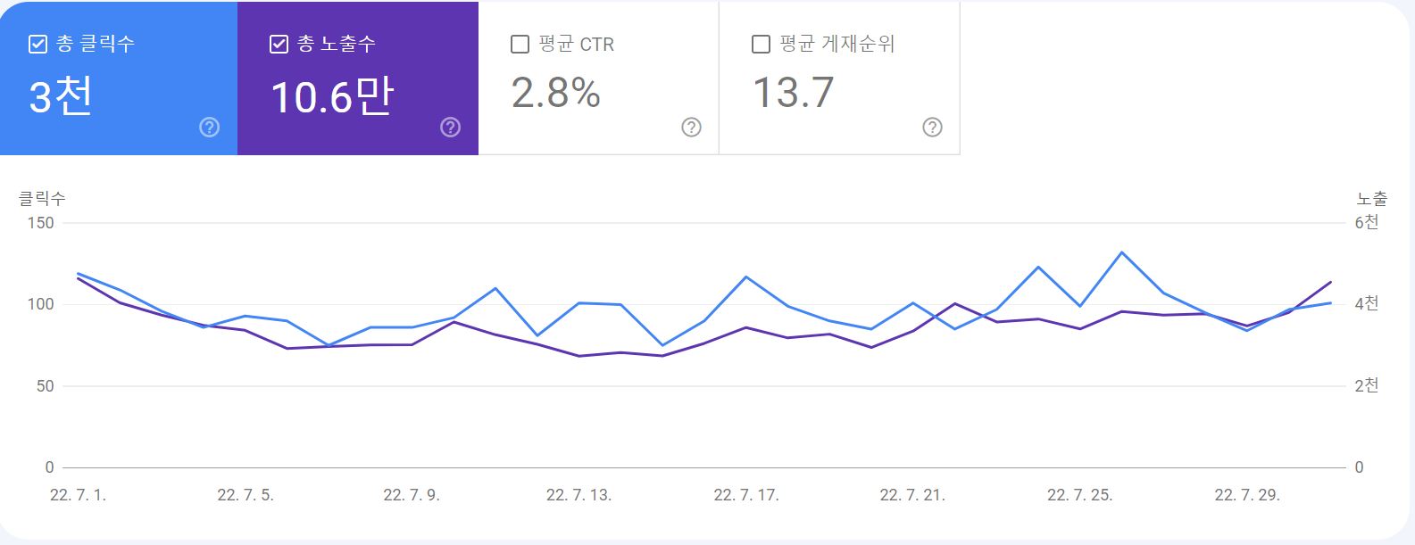Click the 3천 total clicks value

click(61, 95)
